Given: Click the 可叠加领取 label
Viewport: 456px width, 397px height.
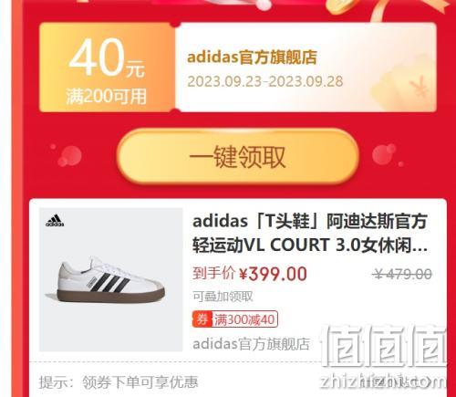Looking at the screenshot, I should [x=223, y=297].
